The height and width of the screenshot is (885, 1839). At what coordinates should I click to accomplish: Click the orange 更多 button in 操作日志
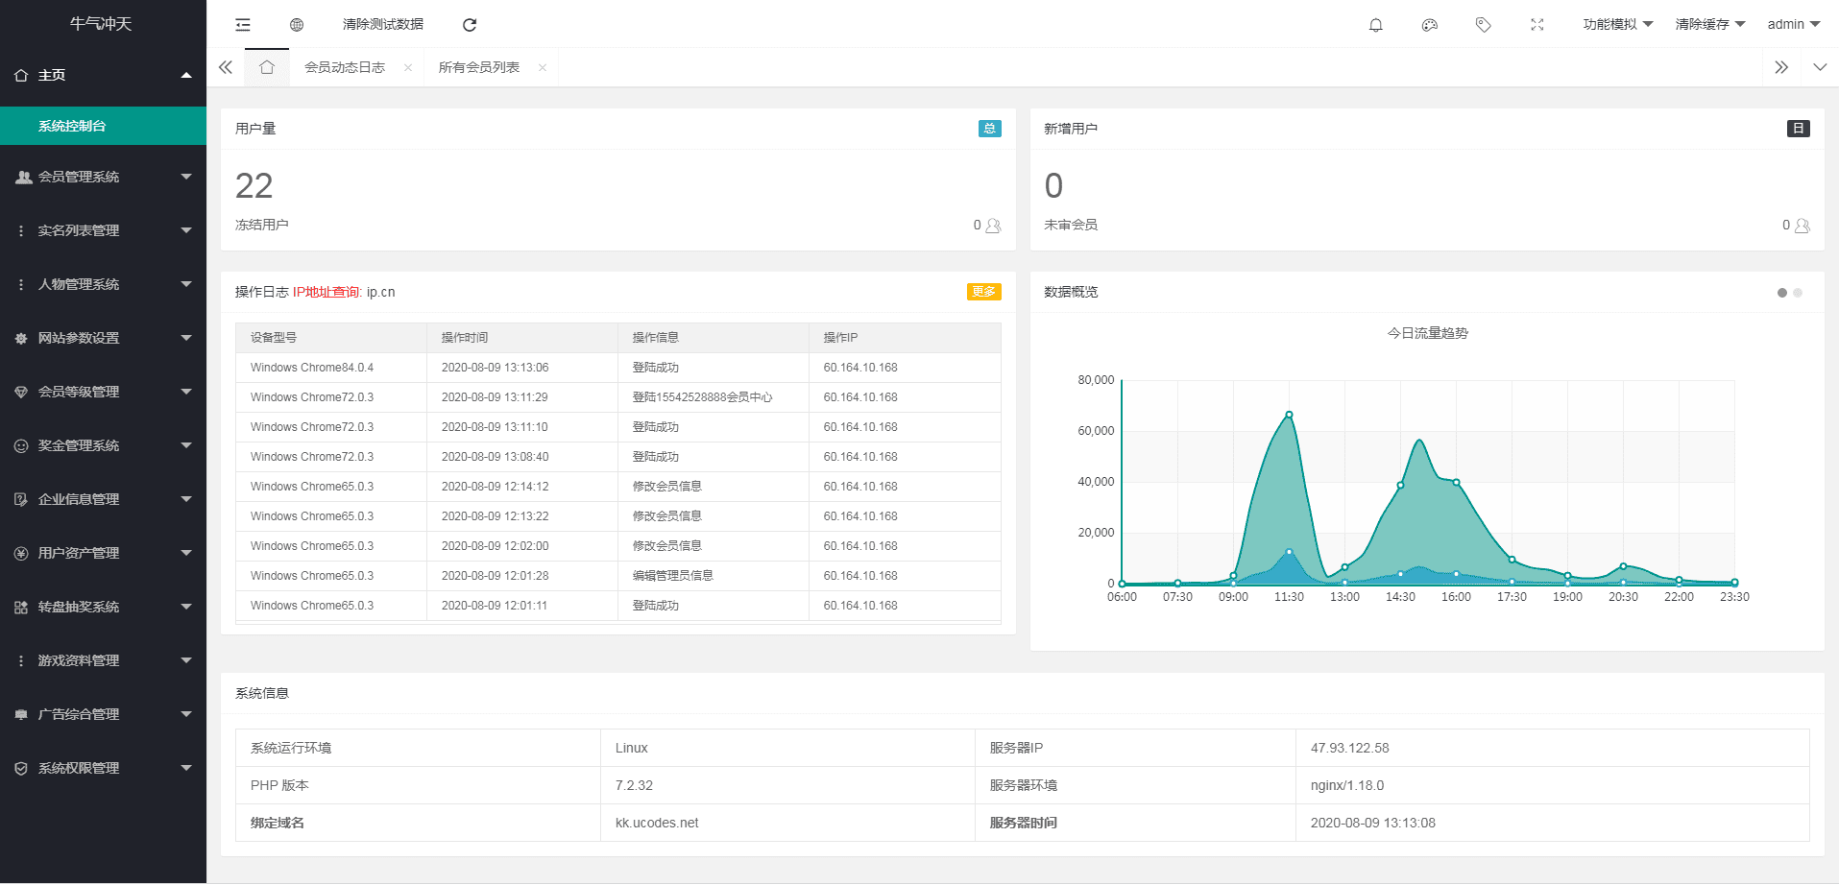[x=983, y=292]
